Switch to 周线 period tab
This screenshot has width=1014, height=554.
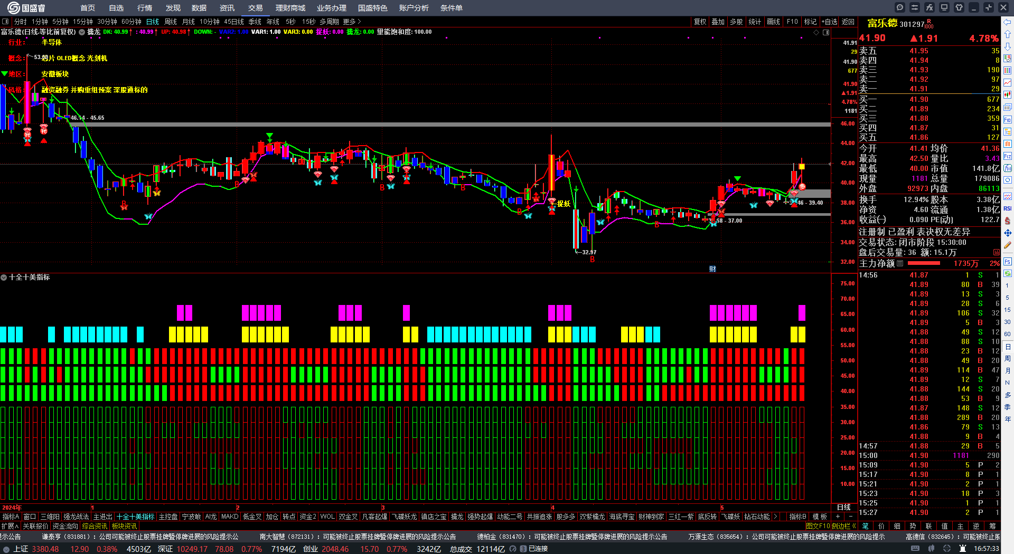171,22
